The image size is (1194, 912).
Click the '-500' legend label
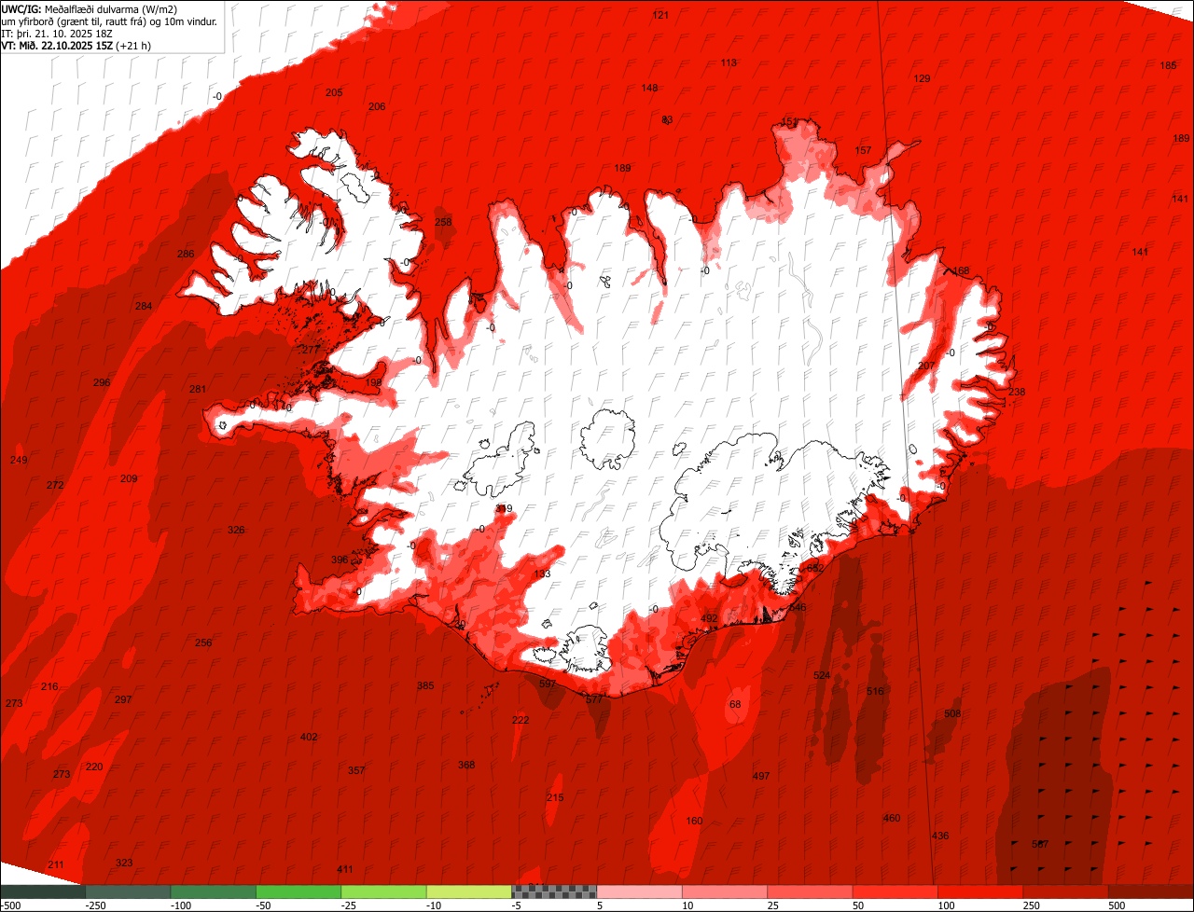pyautogui.click(x=11, y=905)
